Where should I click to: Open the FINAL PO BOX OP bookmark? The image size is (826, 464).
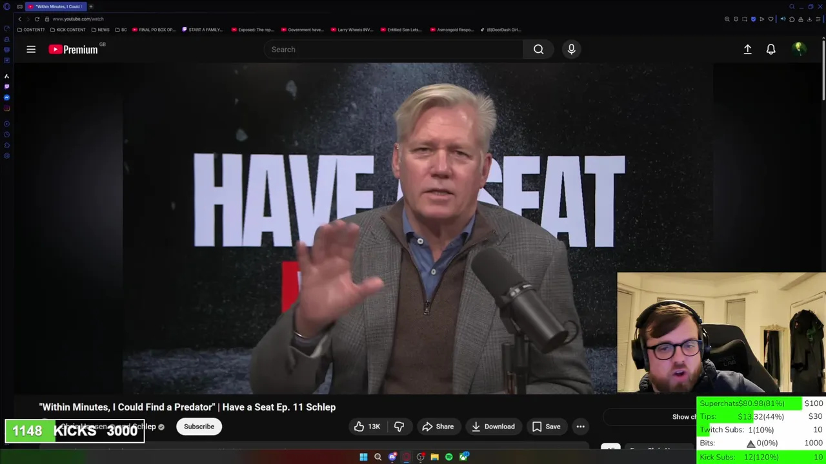(154, 30)
